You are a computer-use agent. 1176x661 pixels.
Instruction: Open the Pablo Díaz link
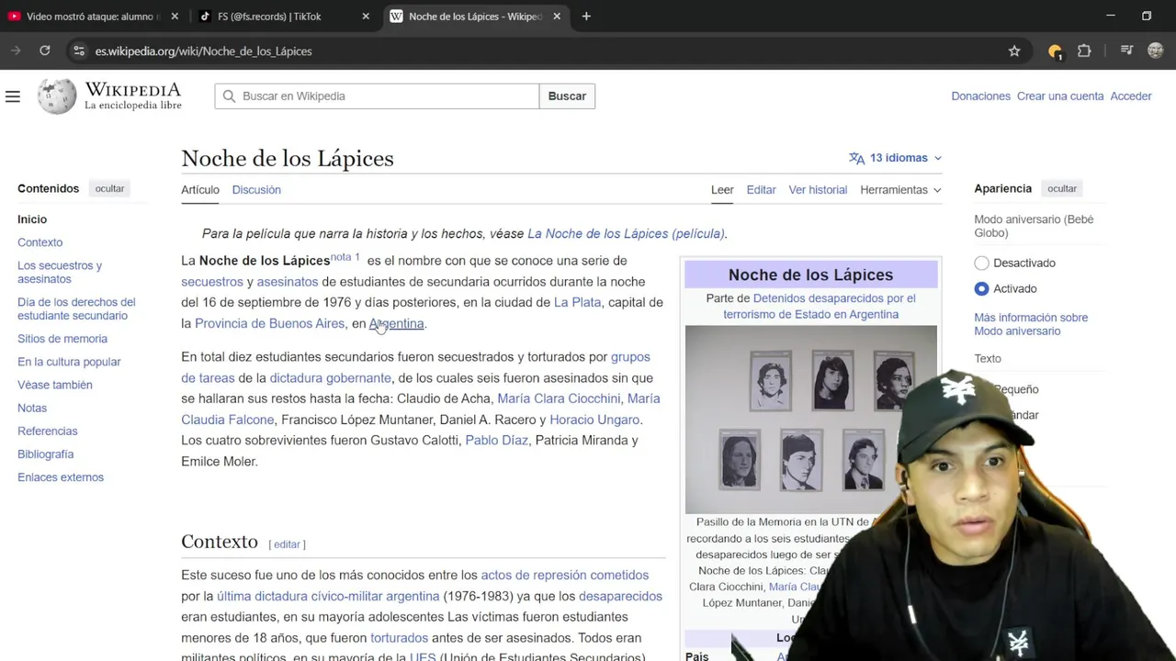pos(496,441)
